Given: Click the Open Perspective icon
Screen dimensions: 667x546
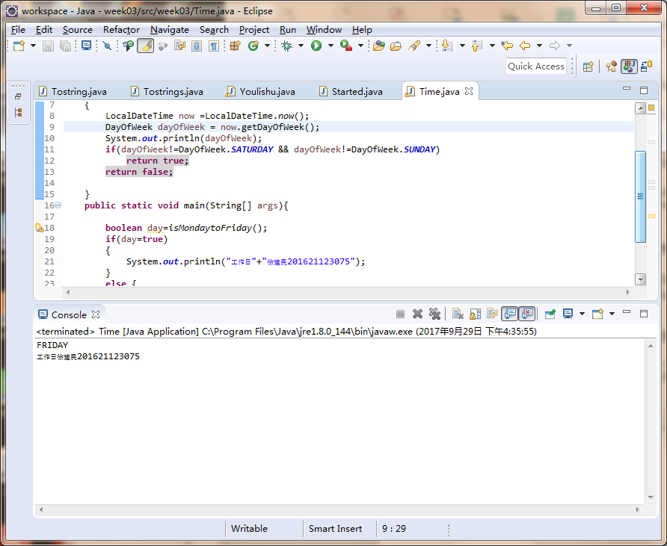Looking at the screenshot, I should pos(588,66).
